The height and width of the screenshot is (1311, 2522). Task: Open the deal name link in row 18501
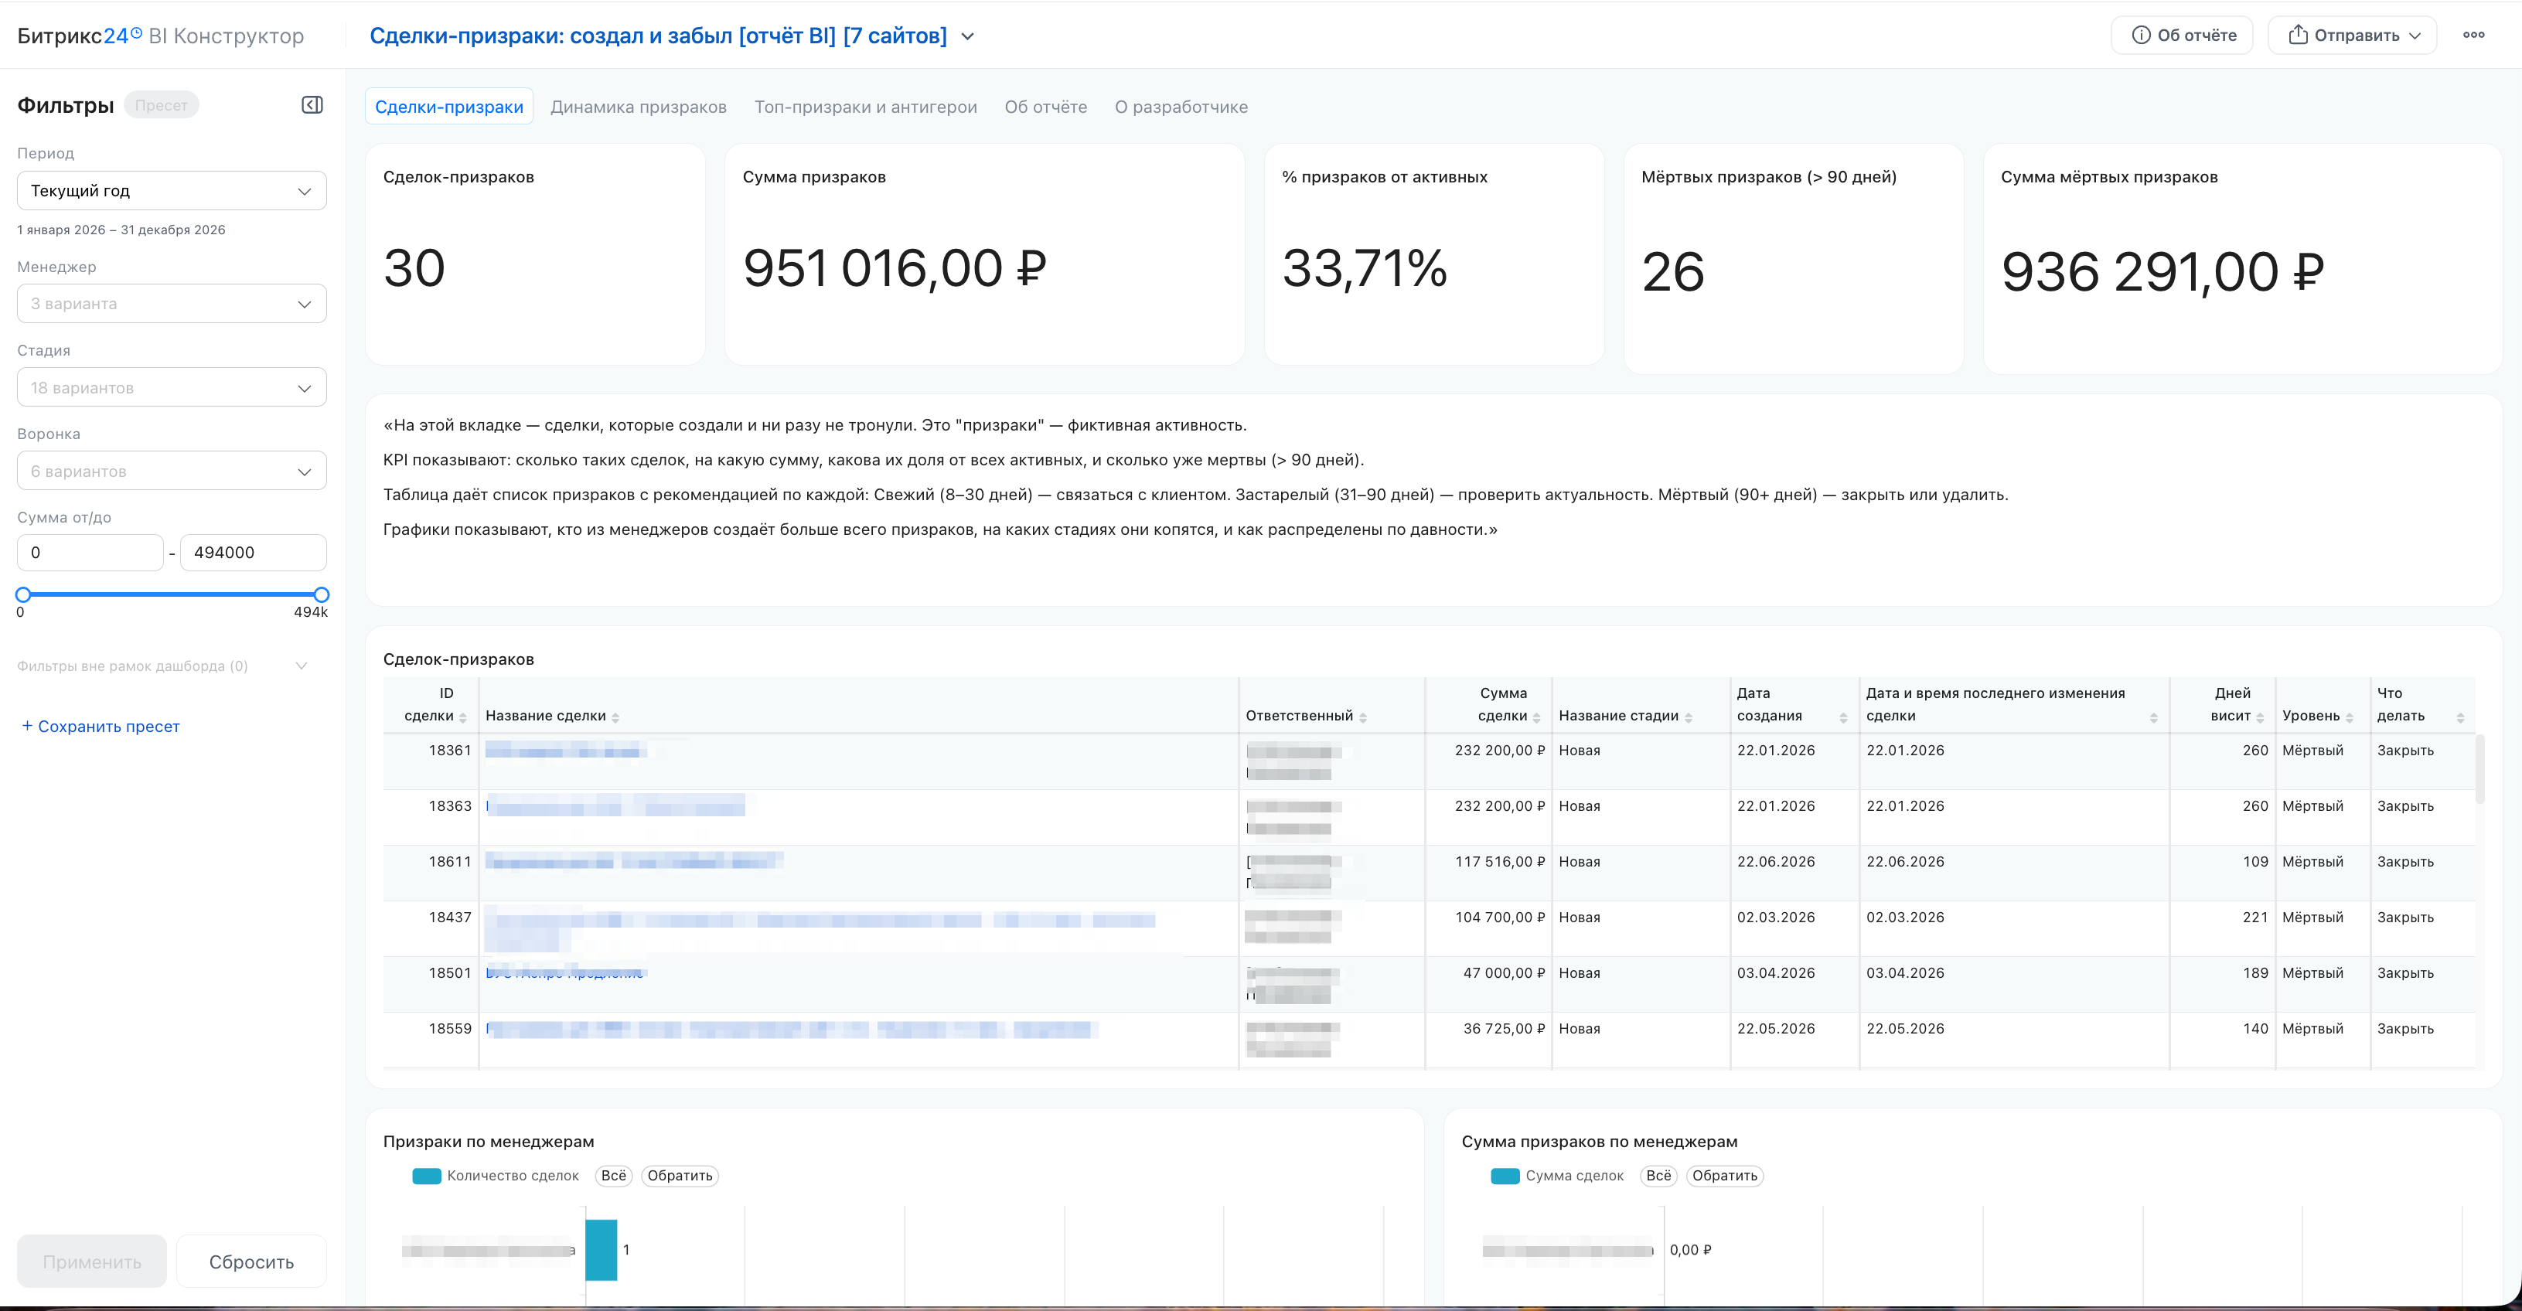565,973
